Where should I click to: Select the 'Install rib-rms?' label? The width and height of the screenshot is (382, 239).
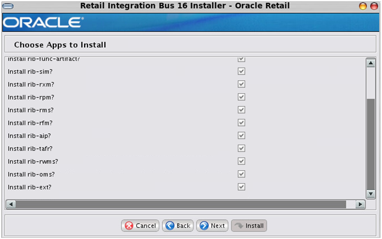click(x=30, y=110)
